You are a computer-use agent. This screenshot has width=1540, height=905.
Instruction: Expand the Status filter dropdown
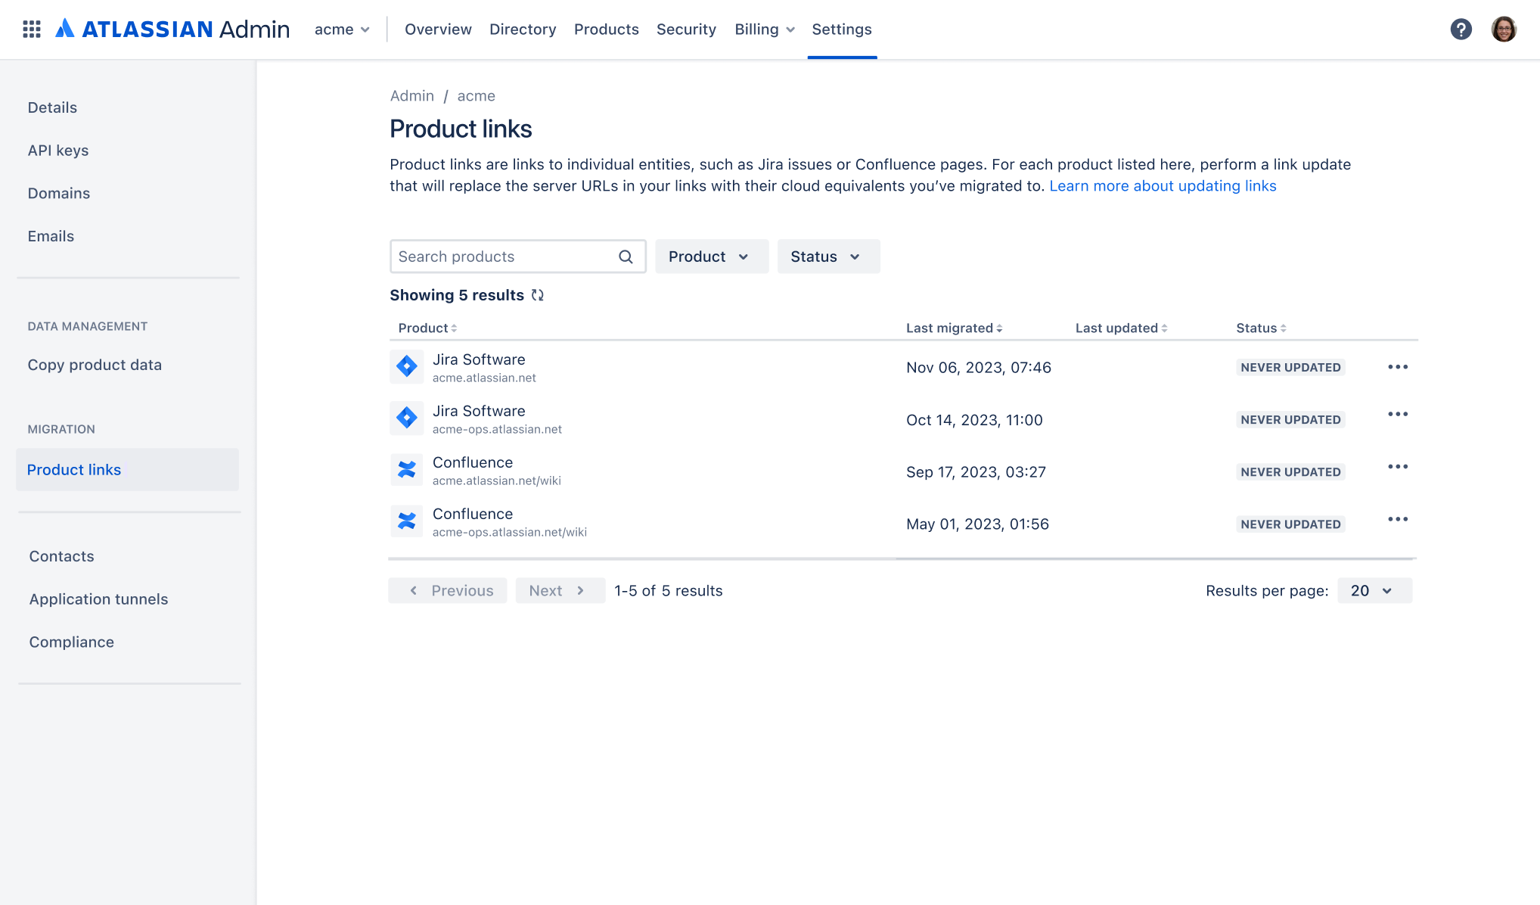point(825,257)
